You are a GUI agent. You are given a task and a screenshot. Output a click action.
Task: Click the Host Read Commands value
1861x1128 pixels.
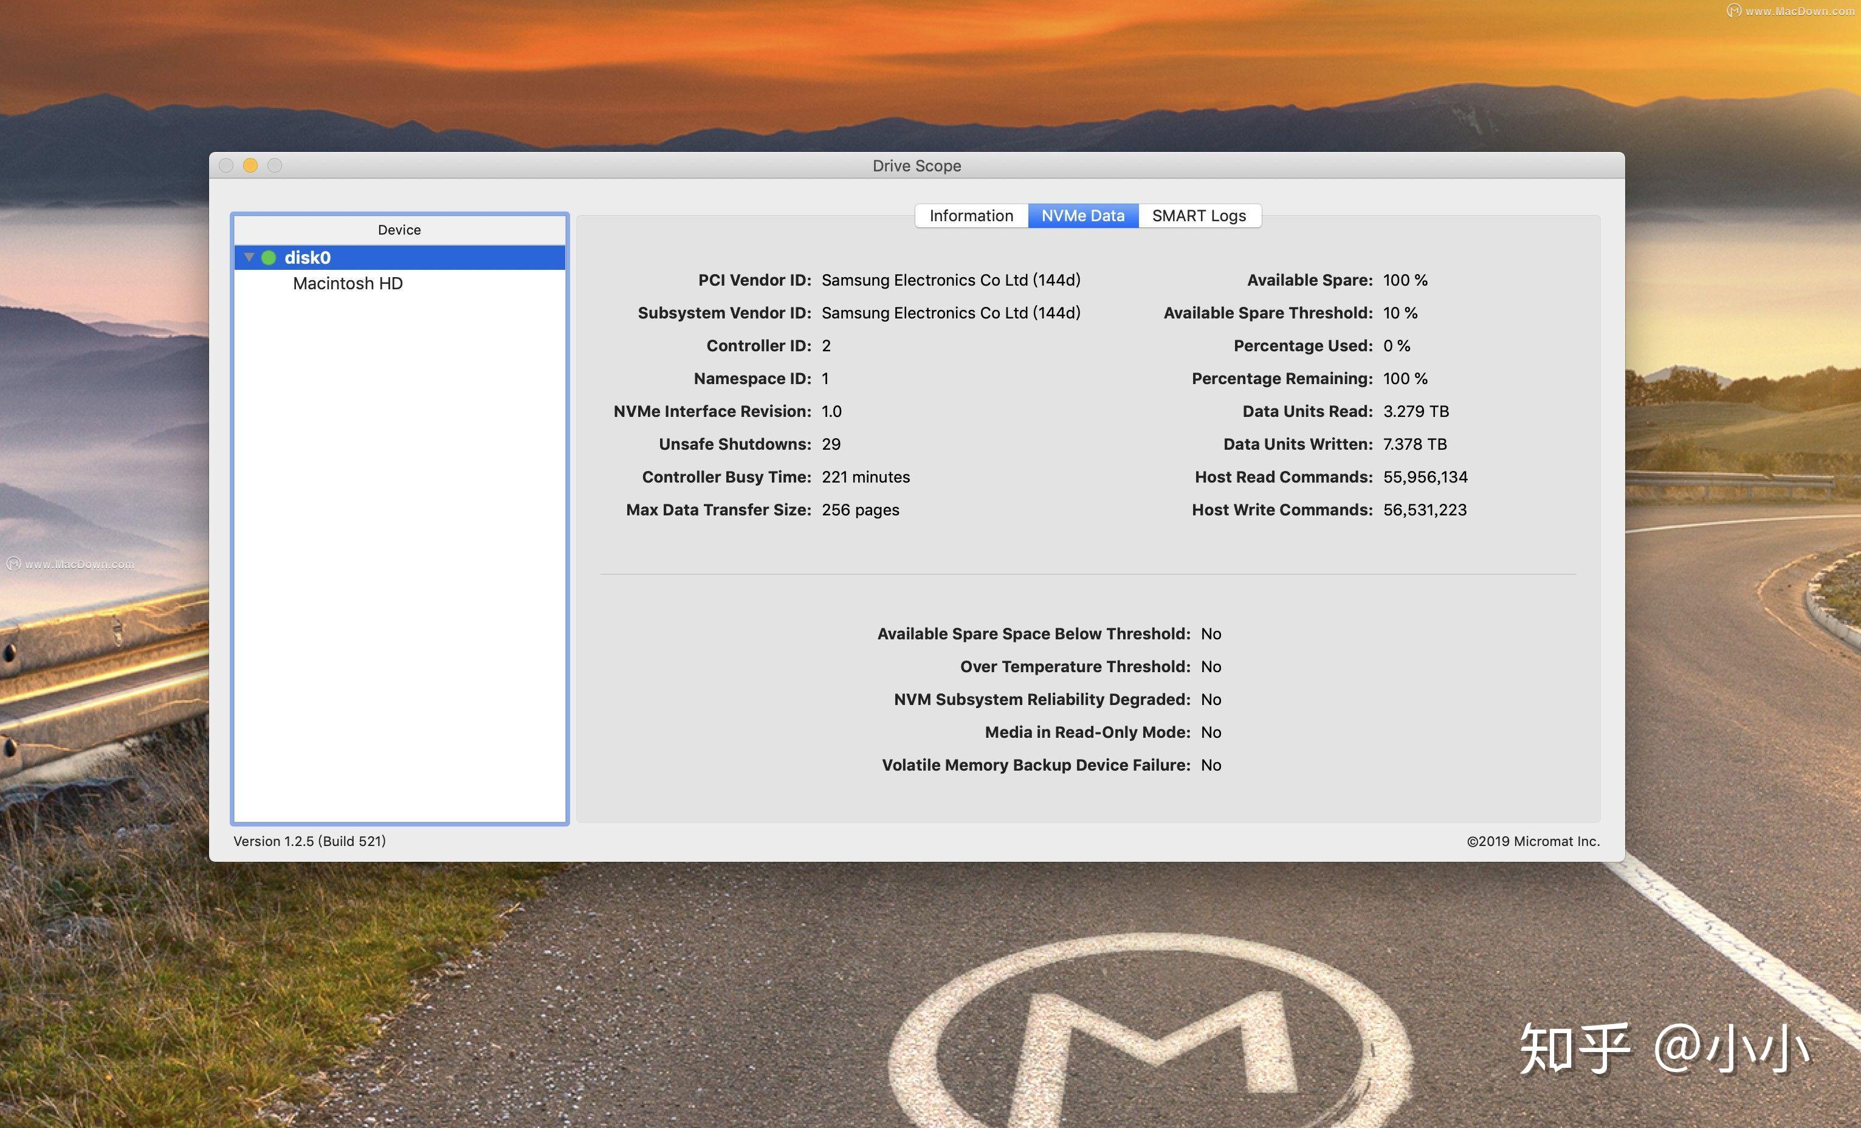coord(1425,476)
